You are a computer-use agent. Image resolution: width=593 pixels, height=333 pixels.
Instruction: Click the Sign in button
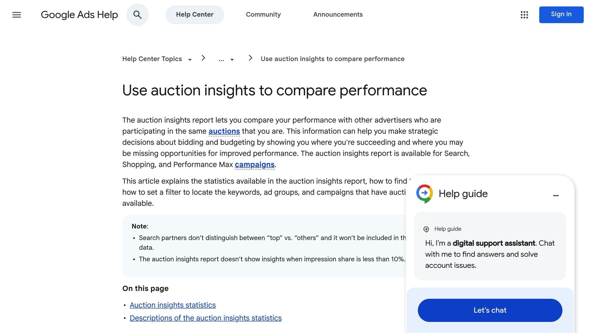tap(561, 14)
